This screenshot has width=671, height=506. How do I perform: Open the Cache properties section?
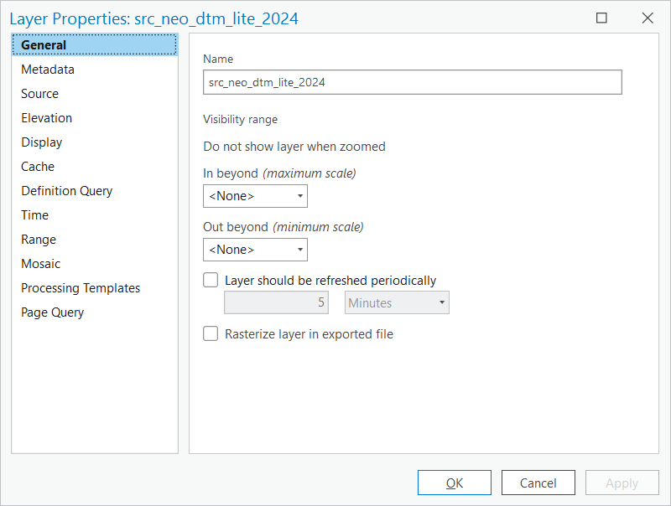tap(37, 167)
